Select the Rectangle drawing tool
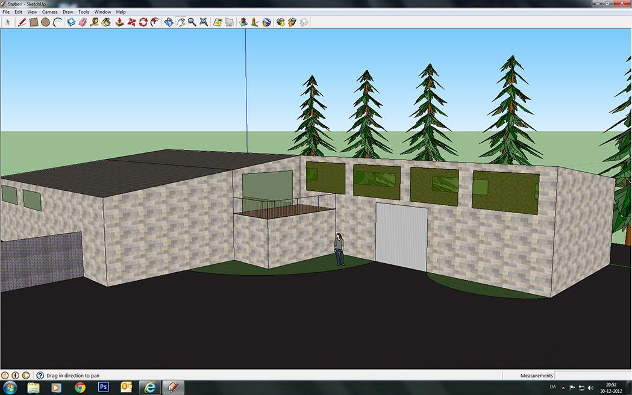The width and height of the screenshot is (632, 395). click(34, 22)
